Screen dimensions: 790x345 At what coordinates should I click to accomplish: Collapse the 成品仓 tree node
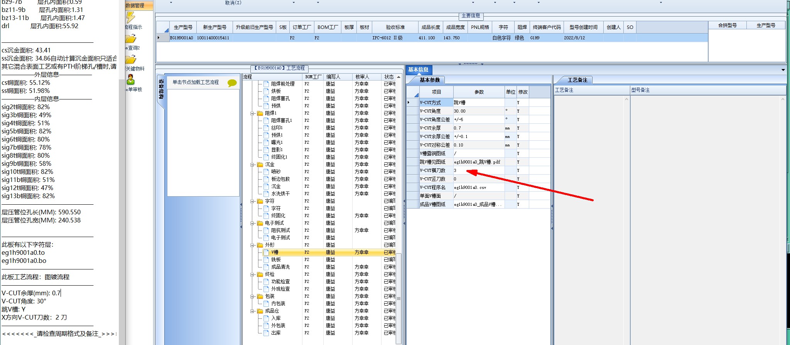pyautogui.click(x=253, y=311)
